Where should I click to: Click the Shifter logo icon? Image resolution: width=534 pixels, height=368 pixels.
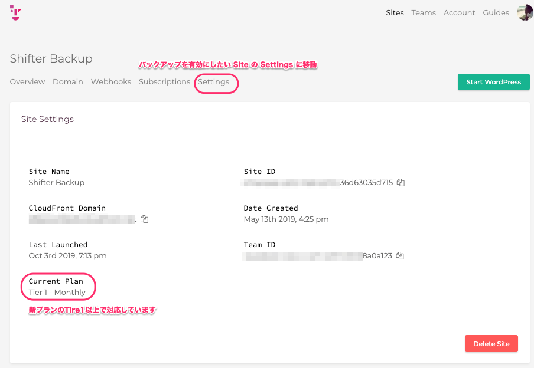(16, 12)
